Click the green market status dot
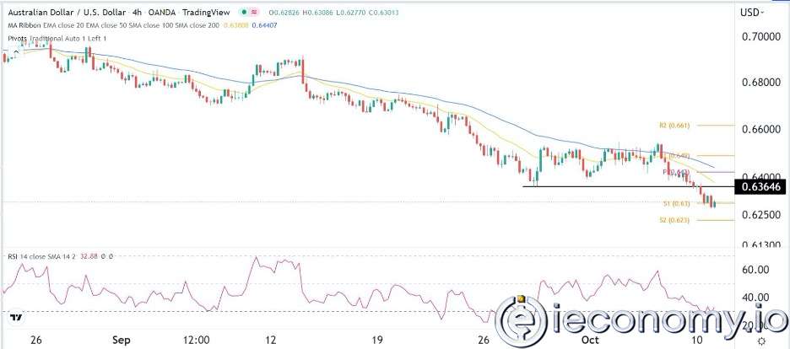This screenshot has height=349, width=790. pos(244,13)
